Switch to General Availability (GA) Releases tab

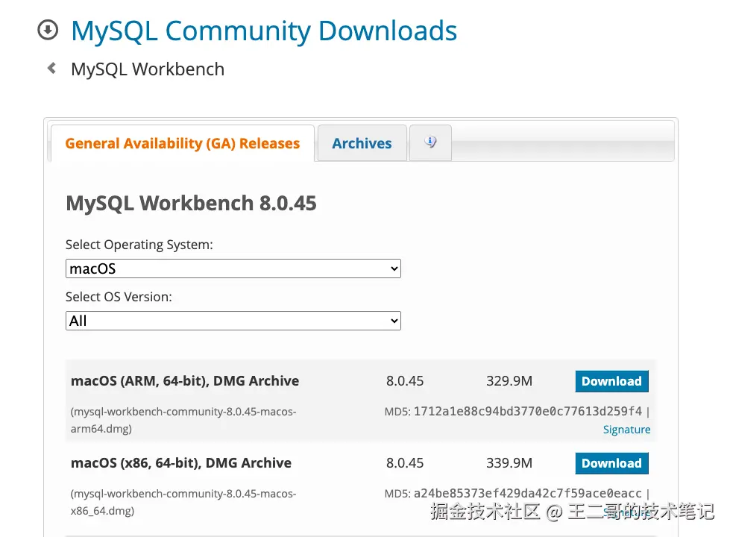182,144
